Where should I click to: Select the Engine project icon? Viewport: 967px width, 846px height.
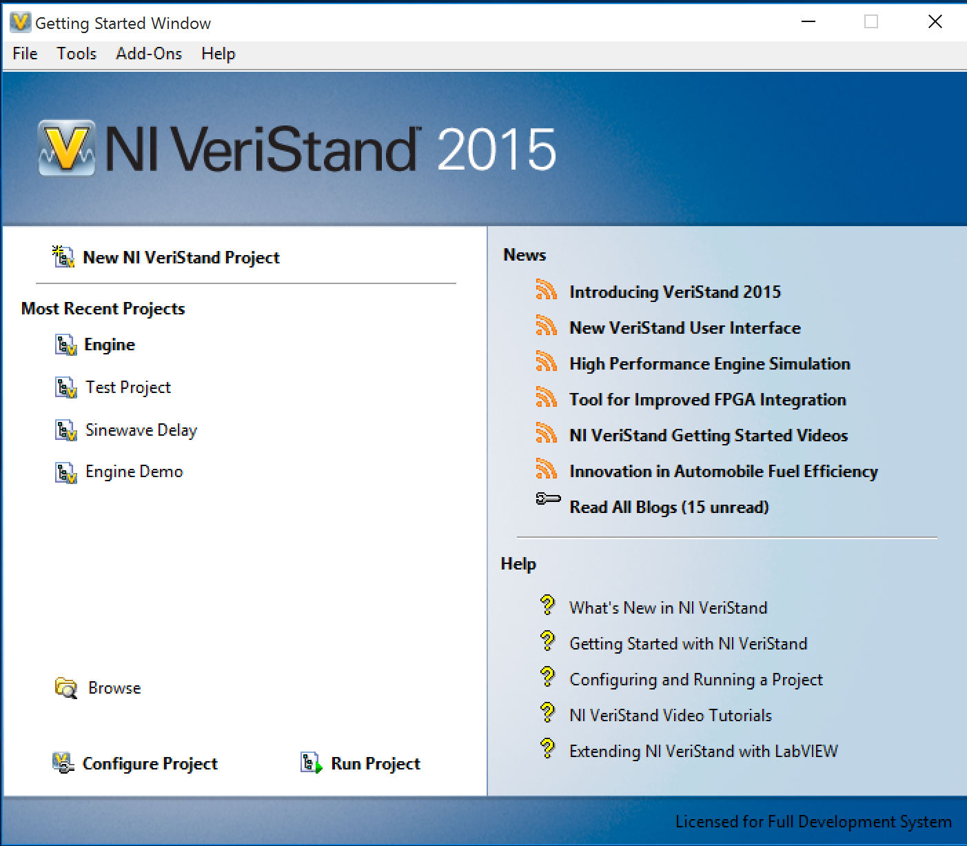click(x=67, y=344)
